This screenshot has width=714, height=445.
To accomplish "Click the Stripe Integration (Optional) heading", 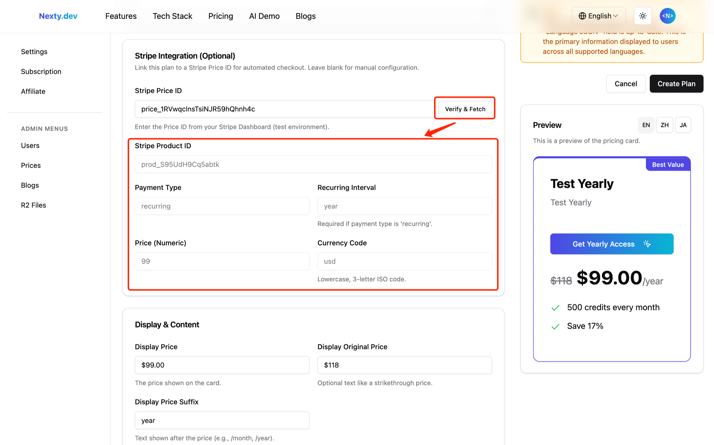I will pos(185,56).
